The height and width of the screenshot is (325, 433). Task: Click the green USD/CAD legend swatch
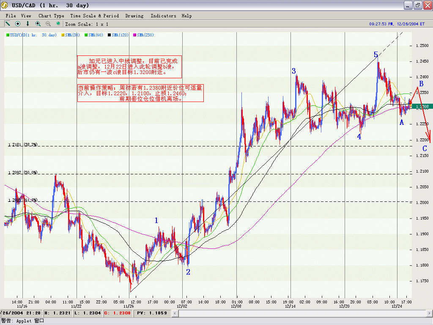tap(8, 35)
